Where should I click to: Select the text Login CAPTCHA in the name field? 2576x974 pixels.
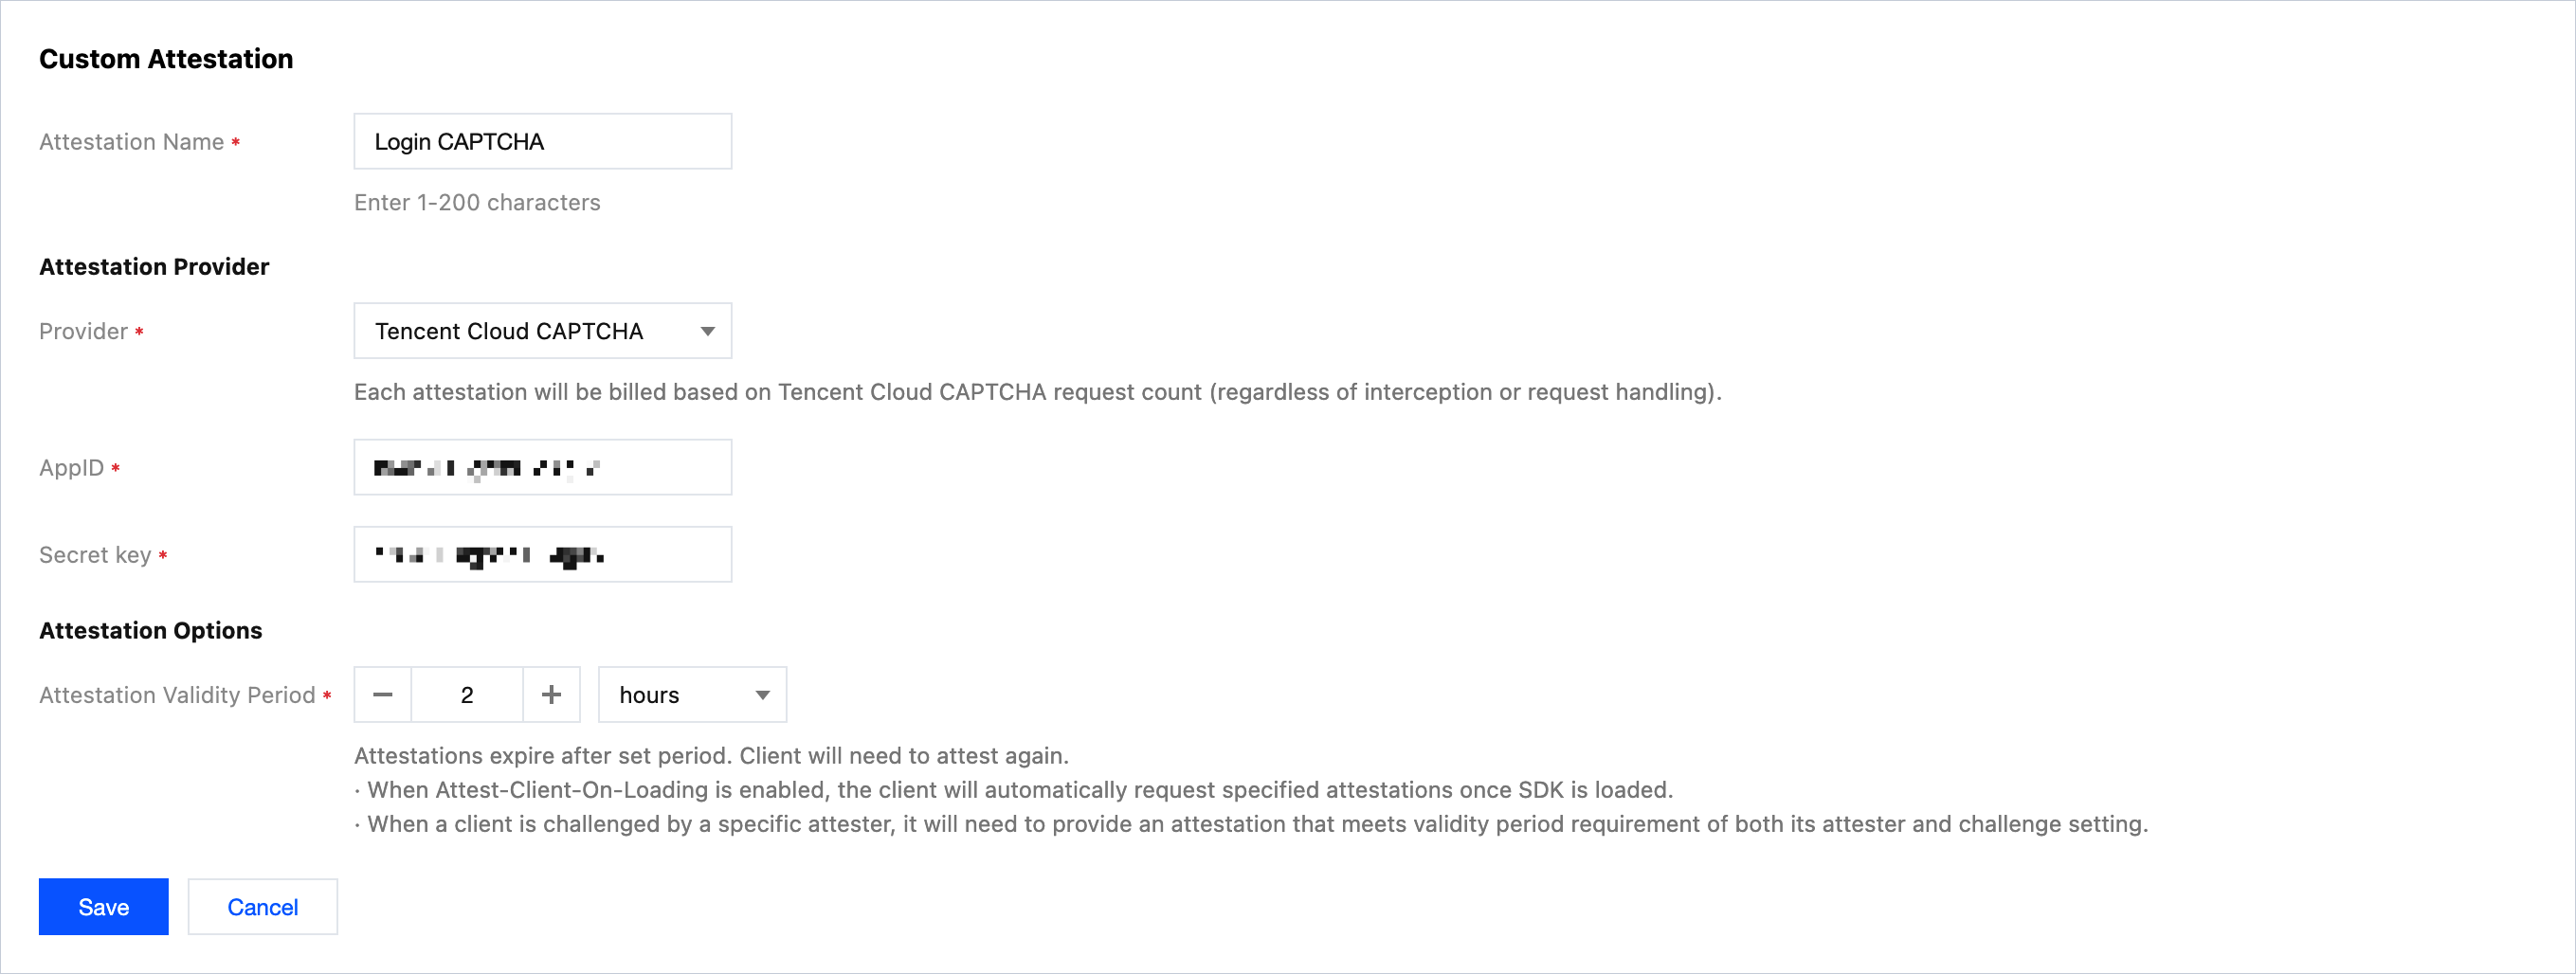459,141
